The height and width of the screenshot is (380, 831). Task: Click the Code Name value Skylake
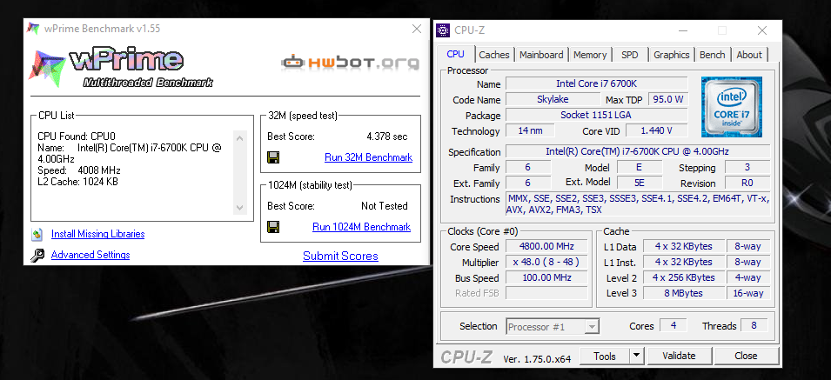[x=553, y=99]
